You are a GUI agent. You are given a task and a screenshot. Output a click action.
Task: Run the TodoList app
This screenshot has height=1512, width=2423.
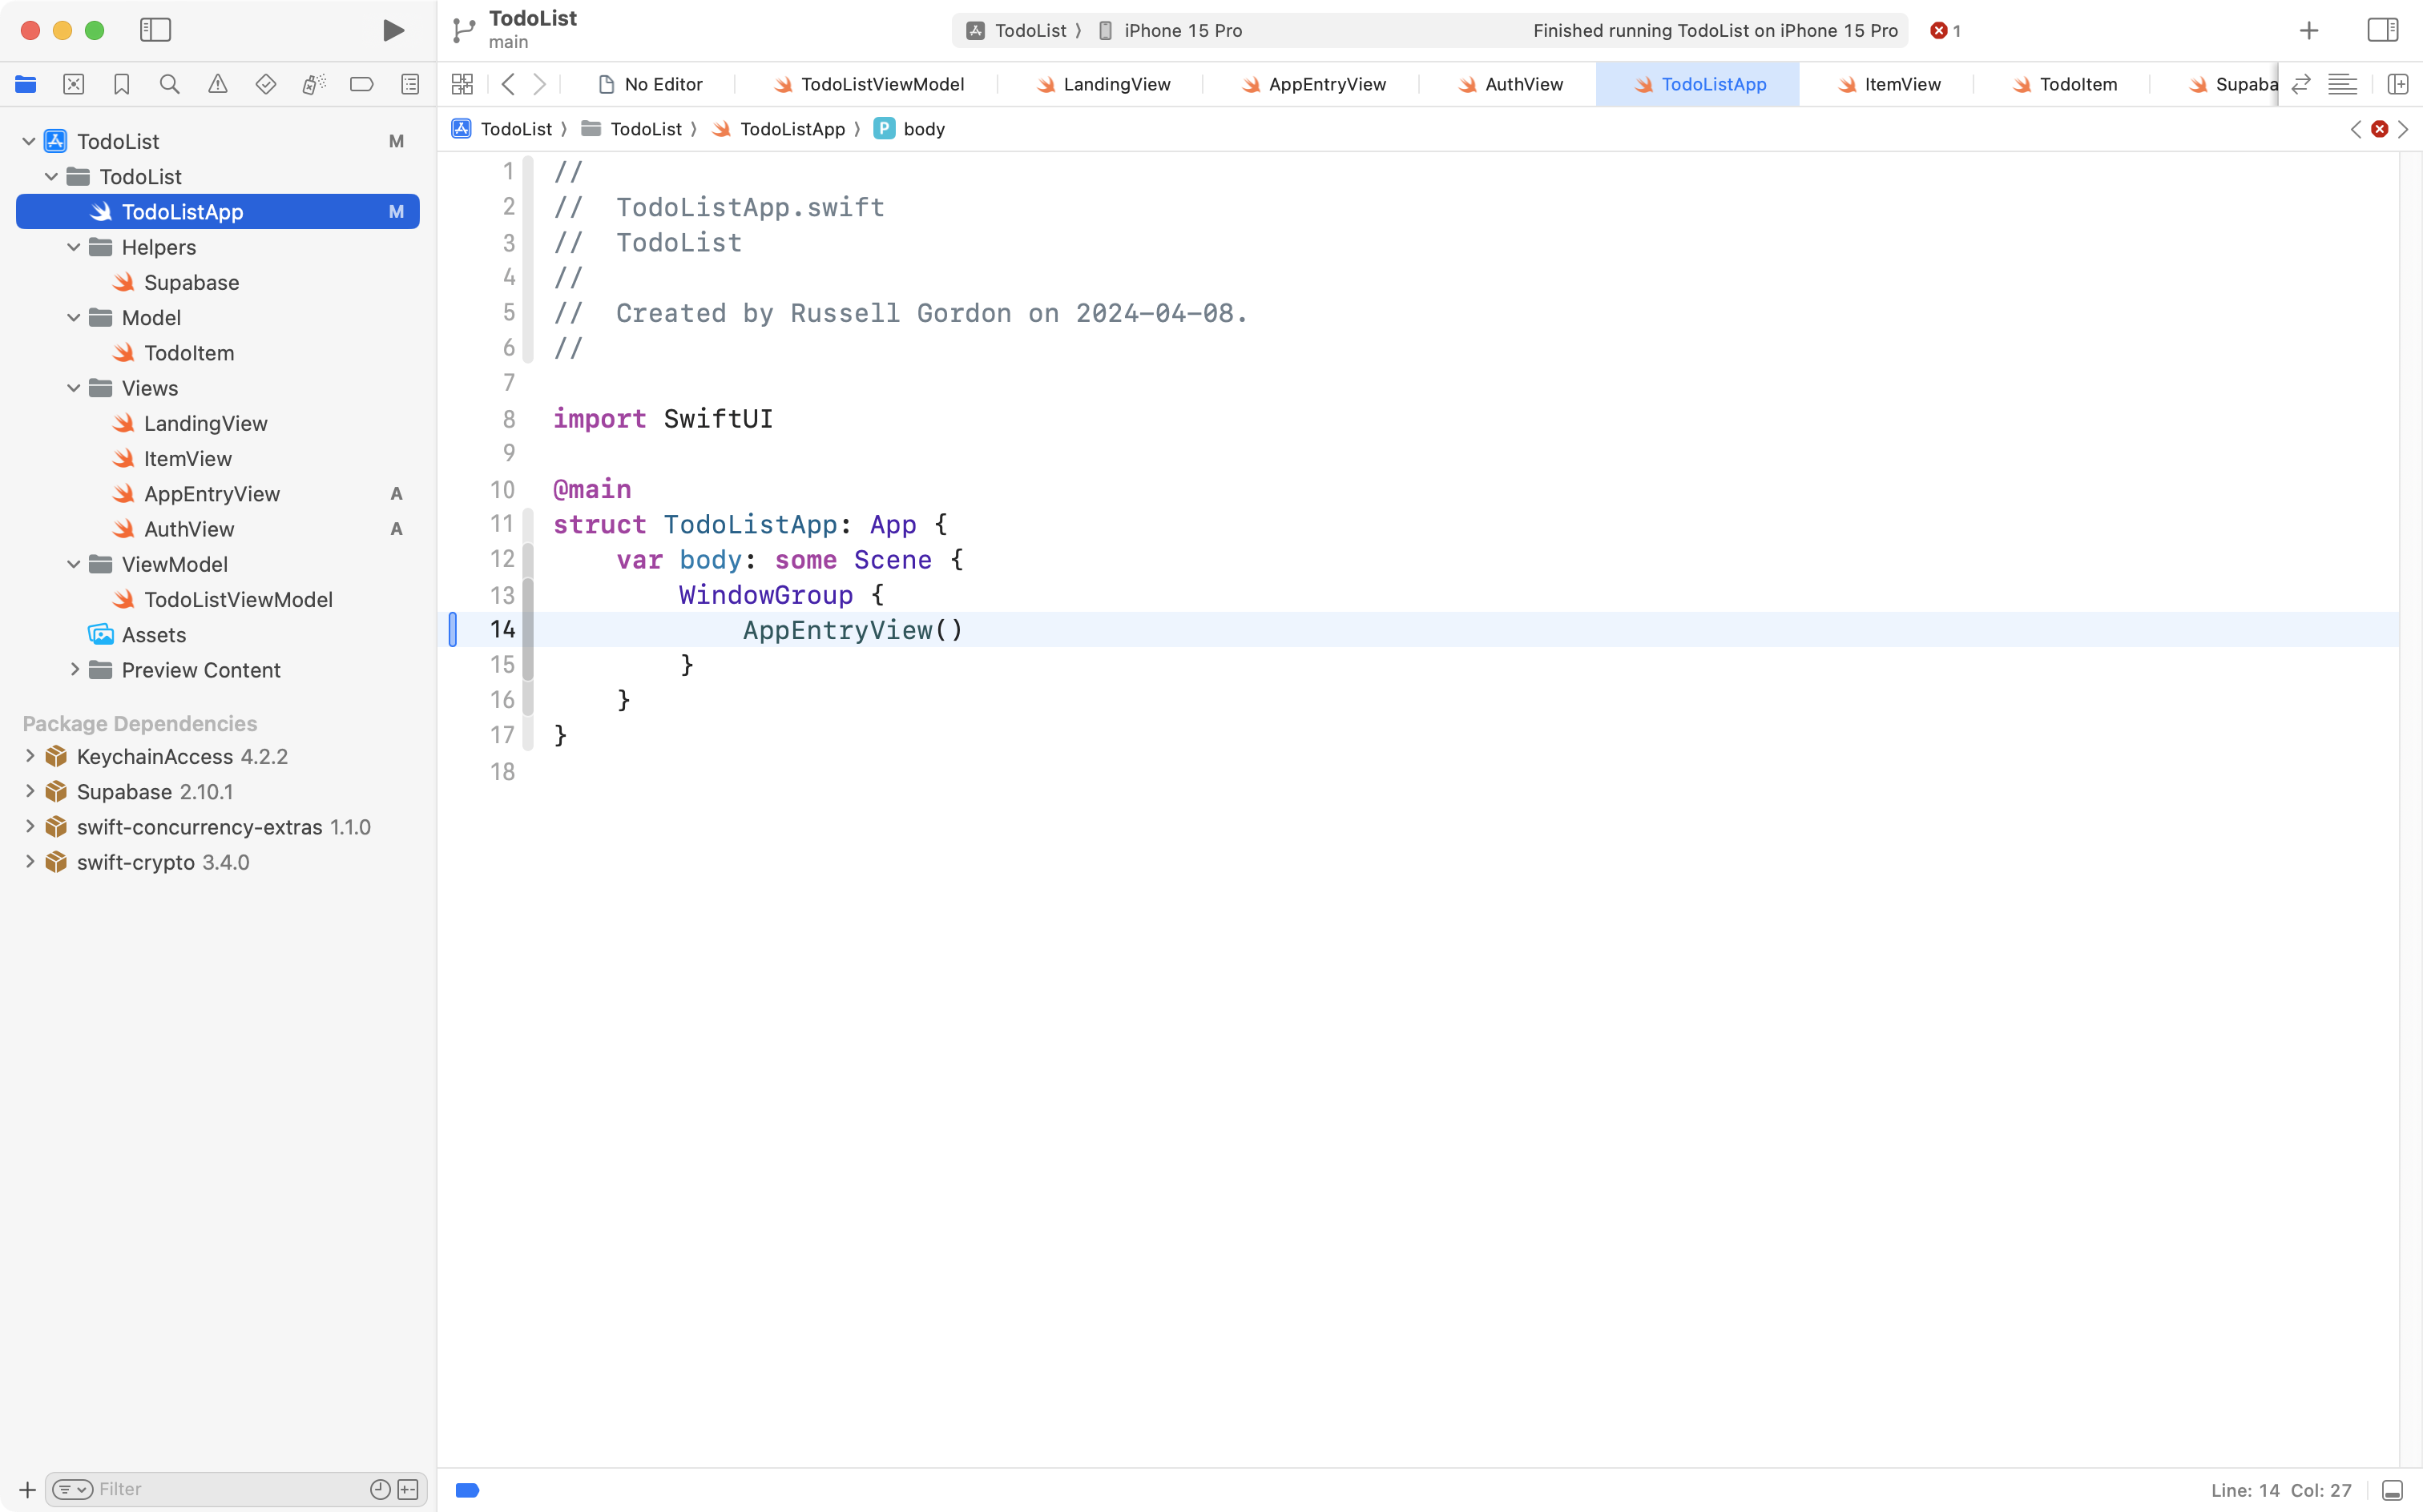[x=392, y=30]
